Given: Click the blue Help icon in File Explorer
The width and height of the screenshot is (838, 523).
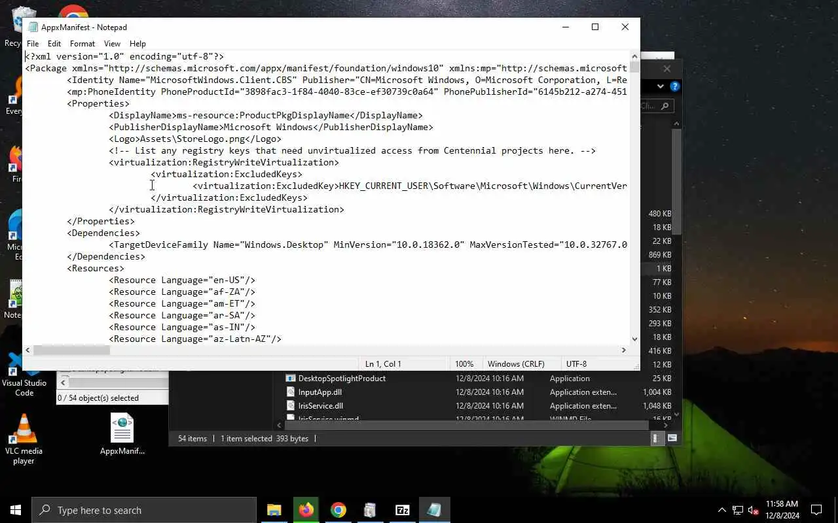Looking at the screenshot, I should (x=674, y=86).
